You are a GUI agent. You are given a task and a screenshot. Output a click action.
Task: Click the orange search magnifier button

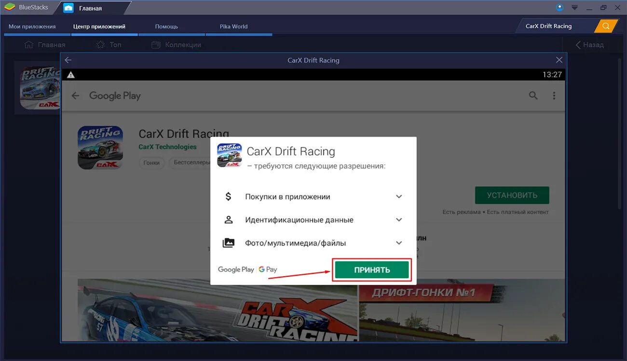[x=606, y=26]
